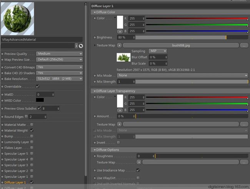
Task: Click keyframe dot beside Diffuse Brightness
Action: [95, 38]
